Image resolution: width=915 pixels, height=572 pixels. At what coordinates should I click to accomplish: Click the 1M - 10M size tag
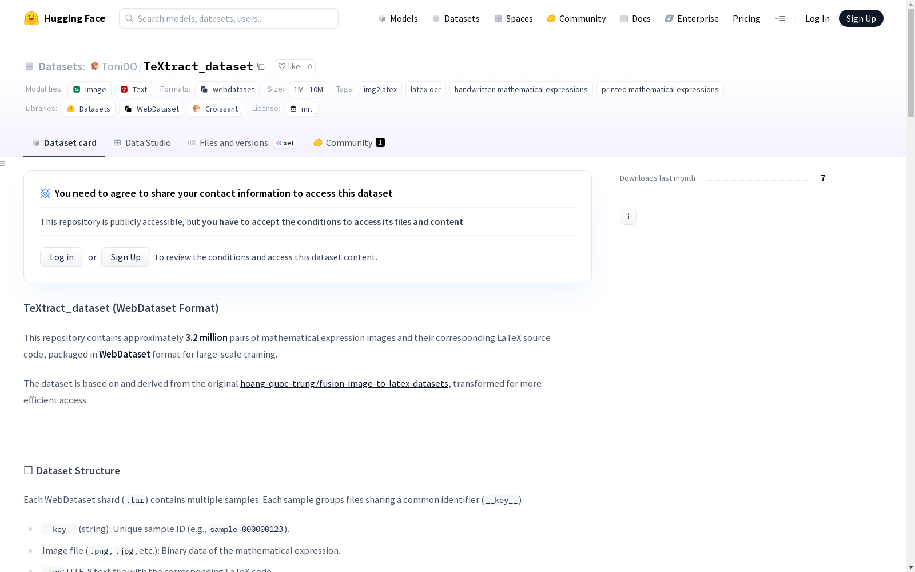tap(308, 89)
